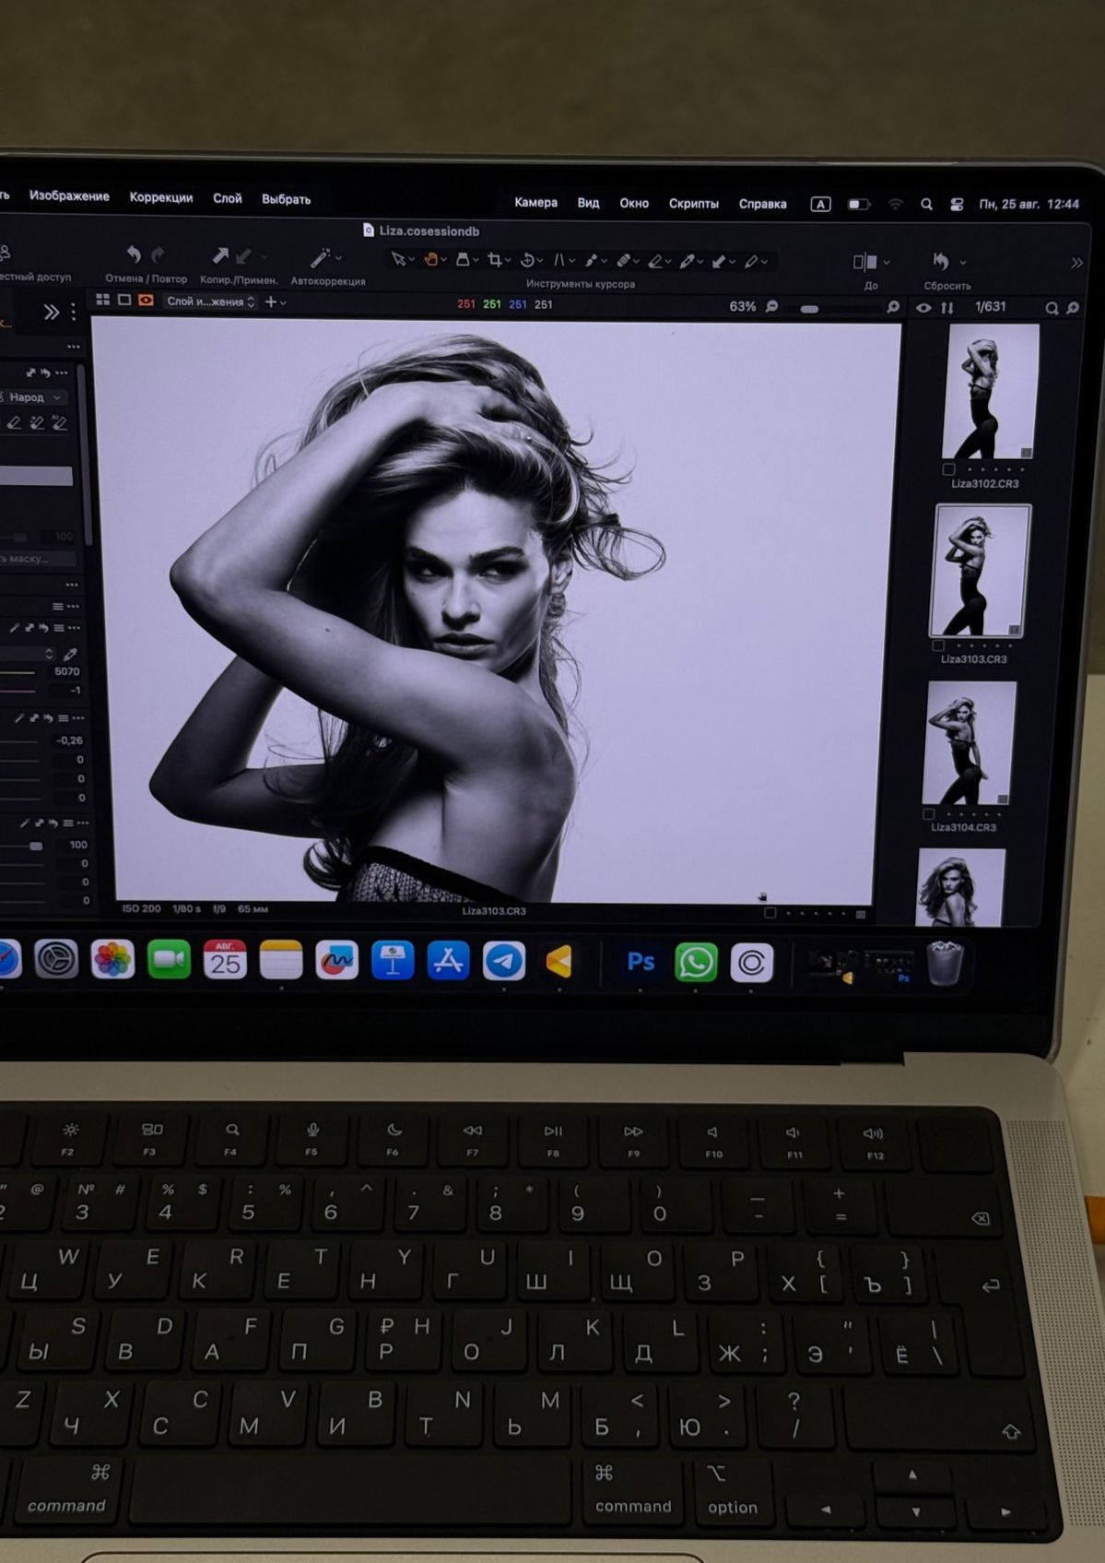Click the Reset adjustments icon
Image resolution: width=1105 pixels, height=1563 pixels.
940,262
